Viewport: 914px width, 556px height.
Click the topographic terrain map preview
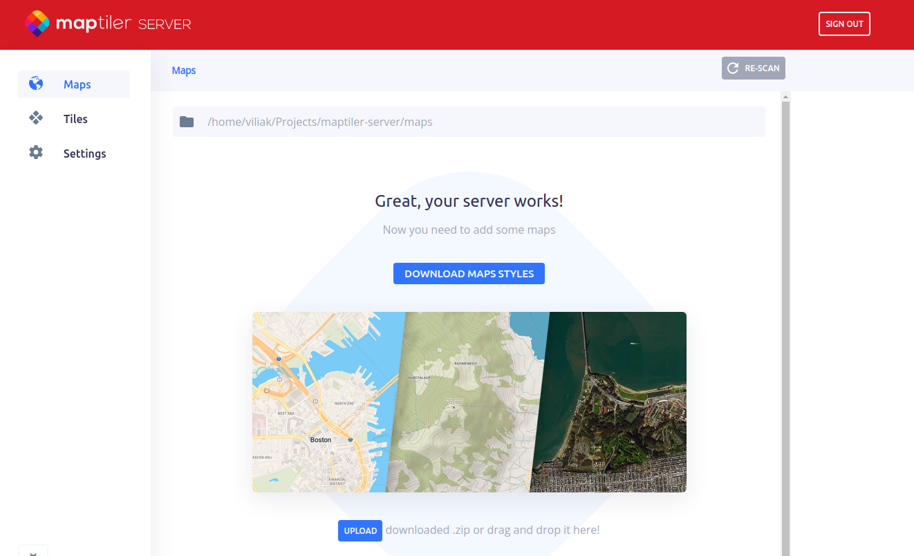(463, 401)
